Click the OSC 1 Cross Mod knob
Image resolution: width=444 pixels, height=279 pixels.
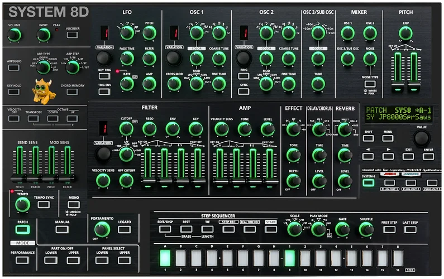coord(174,84)
